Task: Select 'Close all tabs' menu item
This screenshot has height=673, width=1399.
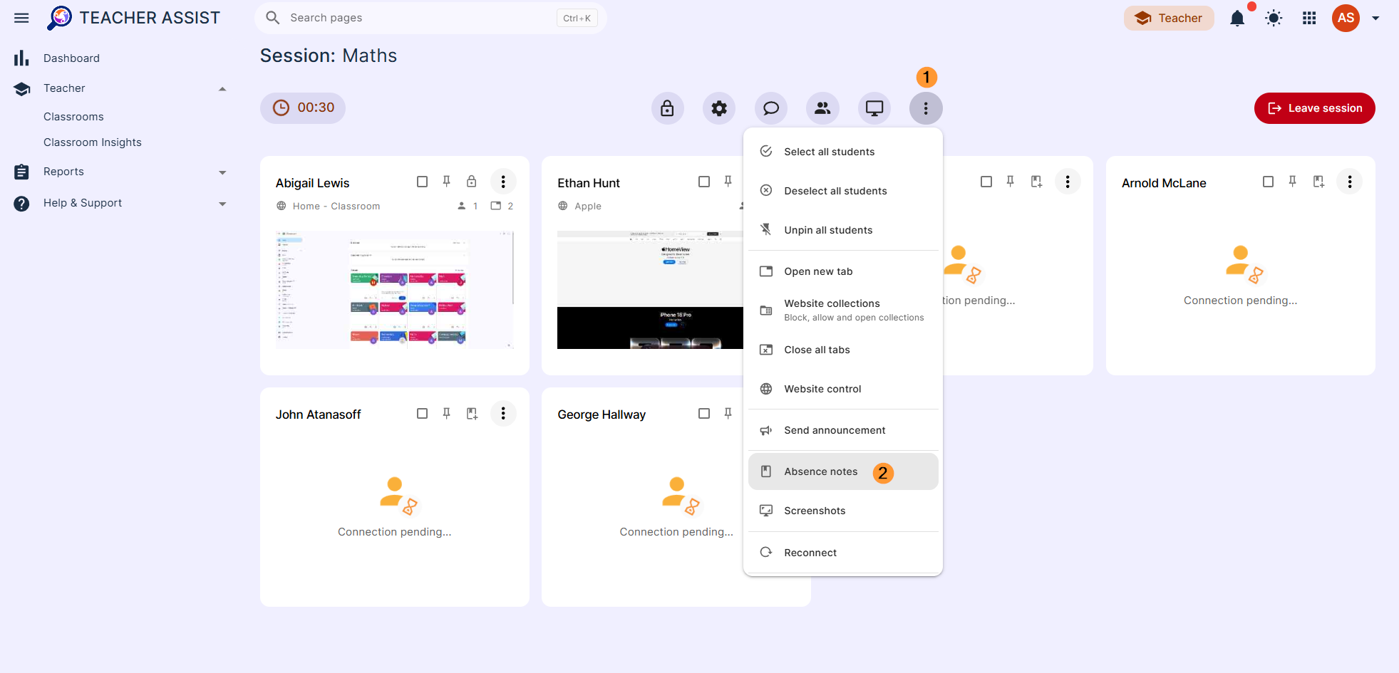Action: click(x=843, y=350)
